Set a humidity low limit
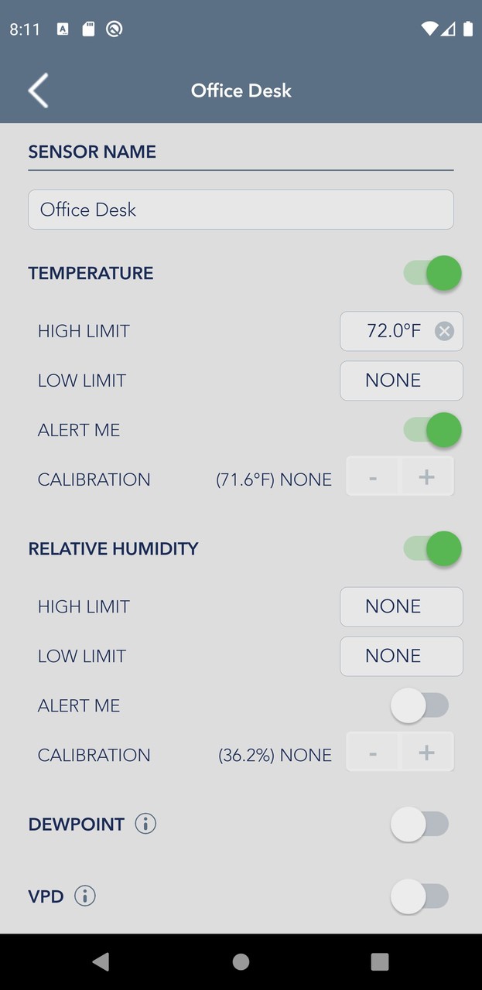The width and height of the screenshot is (482, 990). (401, 656)
